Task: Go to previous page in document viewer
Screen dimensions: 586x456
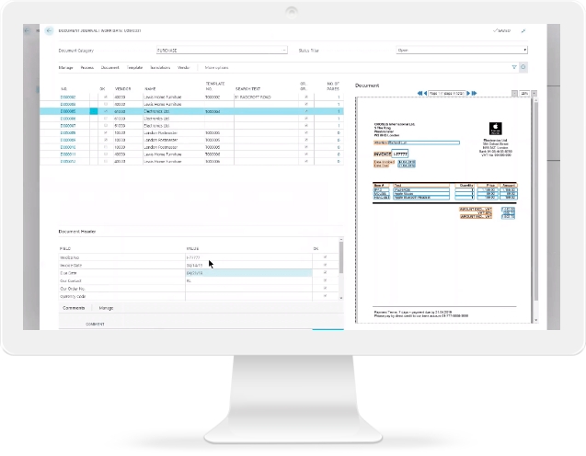Action: point(427,94)
